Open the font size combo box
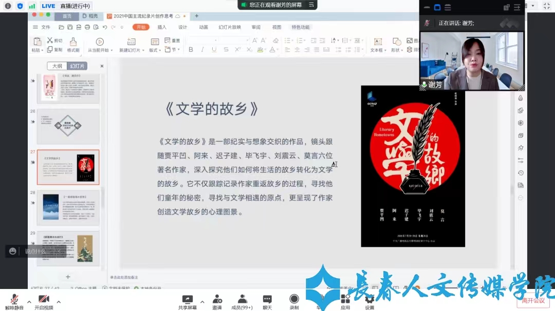The height and width of the screenshot is (311, 555). point(234,41)
